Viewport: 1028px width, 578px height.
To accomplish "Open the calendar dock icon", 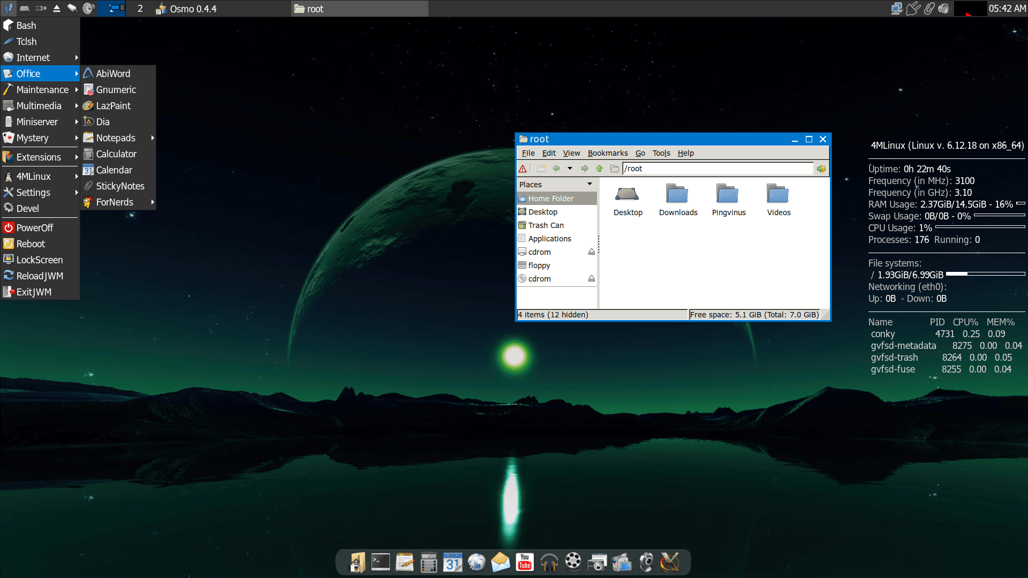I will [x=452, y=562].
